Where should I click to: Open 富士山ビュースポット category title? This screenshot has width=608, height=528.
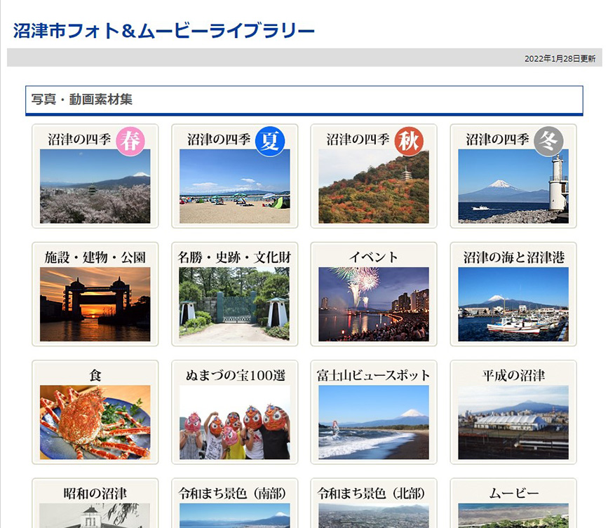[x=374, y=375]
